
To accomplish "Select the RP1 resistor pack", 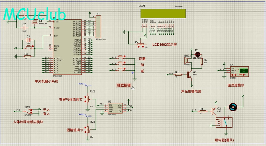I will [x=99, y=27].
